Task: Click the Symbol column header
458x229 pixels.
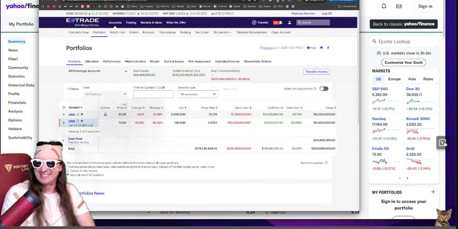Action: pos(75,108)
